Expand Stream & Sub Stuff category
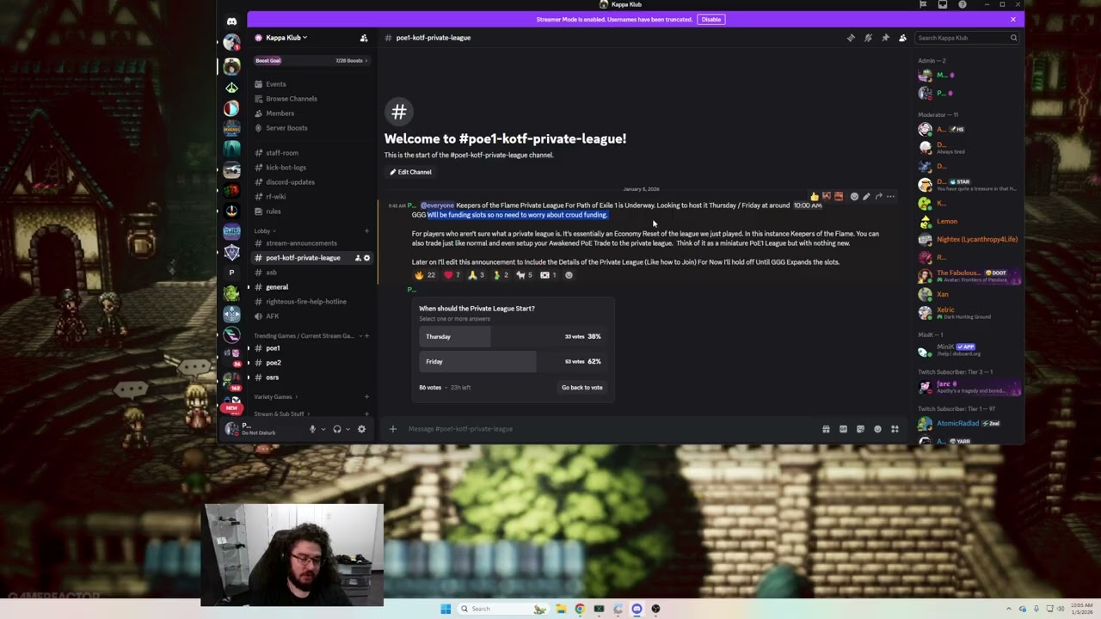Viewport: 1101px width, 619px height. click(280, 414)
